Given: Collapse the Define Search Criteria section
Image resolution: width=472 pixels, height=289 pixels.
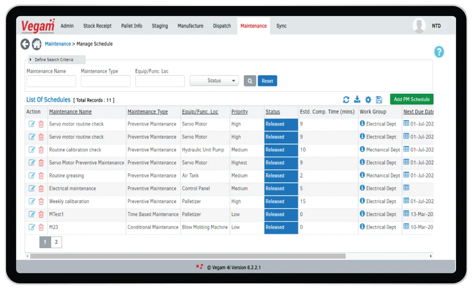Looking at the screenshot, I should [57, 60].
